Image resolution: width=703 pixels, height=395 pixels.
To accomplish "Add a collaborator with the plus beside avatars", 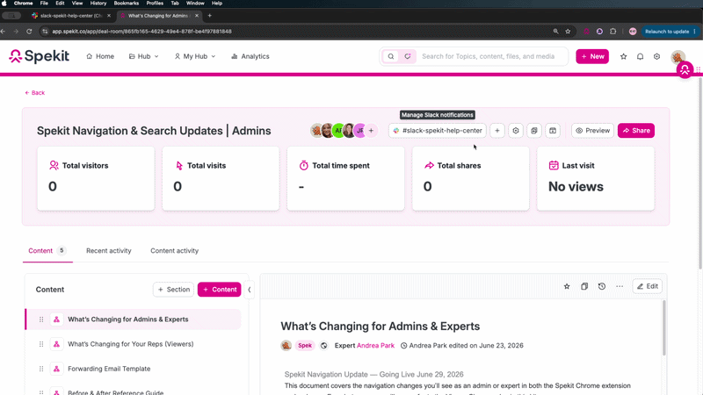I will click(x=371, y=131).
